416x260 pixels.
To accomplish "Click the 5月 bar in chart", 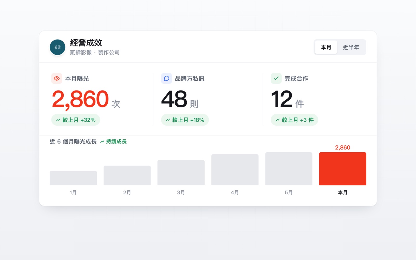I will tap(289, 169).
